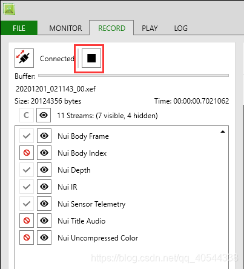
Task: Uncheck the Nui Body Frame stream
Action: [x=27, y=136]
